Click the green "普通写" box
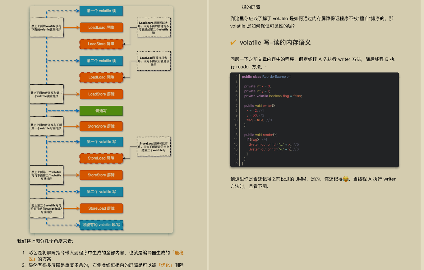 tap(101, 110)
